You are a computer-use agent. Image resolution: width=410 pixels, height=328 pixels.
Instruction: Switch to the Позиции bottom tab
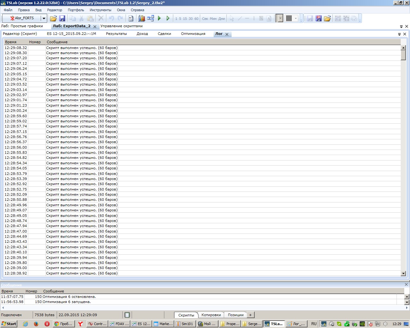tap(236, 315)
